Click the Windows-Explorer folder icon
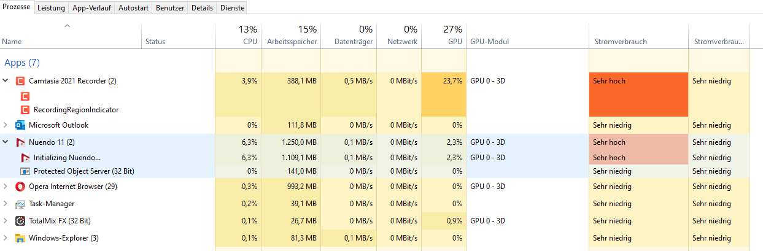This screenshot has width=763, height=251. 20,238
